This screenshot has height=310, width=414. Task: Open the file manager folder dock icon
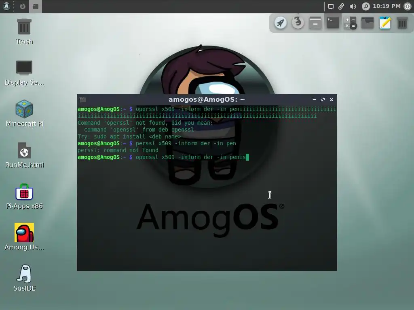[368, 23]
